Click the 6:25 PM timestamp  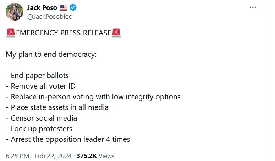(18, 156)
